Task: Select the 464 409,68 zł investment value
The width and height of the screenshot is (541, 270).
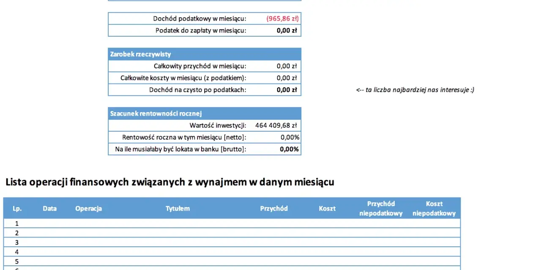Action: tap(276, 125)
